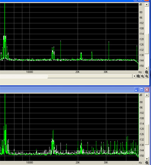This screenshot has height=165, width=151.
Task: Minimize the bottom spectrum window
Action: (x=136, y=89)
